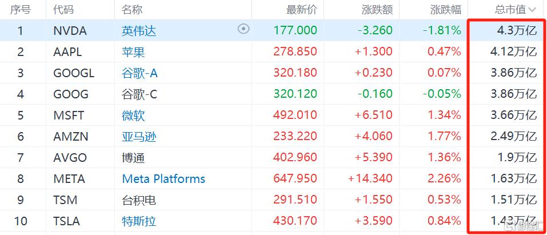Click the 代码 column header
The image size is (547, 235).
coord(63,10)
